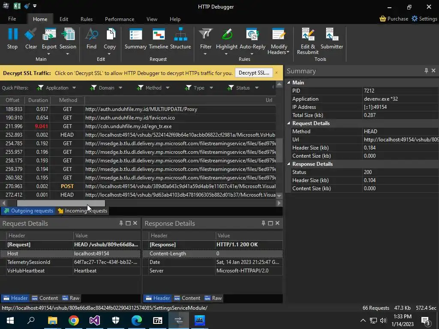
Task: Select the Outgoing requests tab
Action: pos(28,211)
